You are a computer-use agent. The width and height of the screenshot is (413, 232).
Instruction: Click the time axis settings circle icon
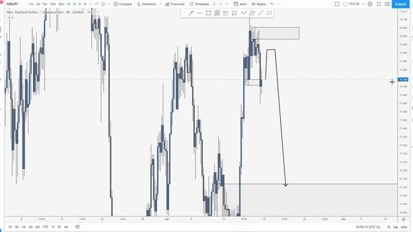tap(403, 219)
